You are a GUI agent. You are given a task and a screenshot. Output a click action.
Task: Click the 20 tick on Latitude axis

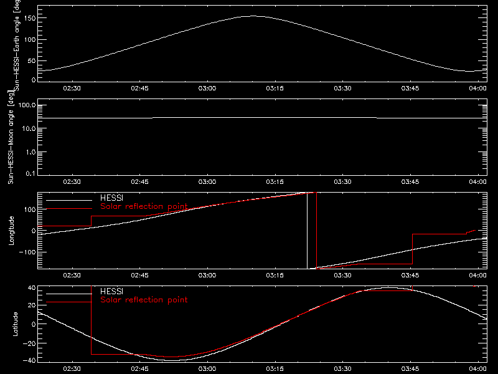pos(32,305)
